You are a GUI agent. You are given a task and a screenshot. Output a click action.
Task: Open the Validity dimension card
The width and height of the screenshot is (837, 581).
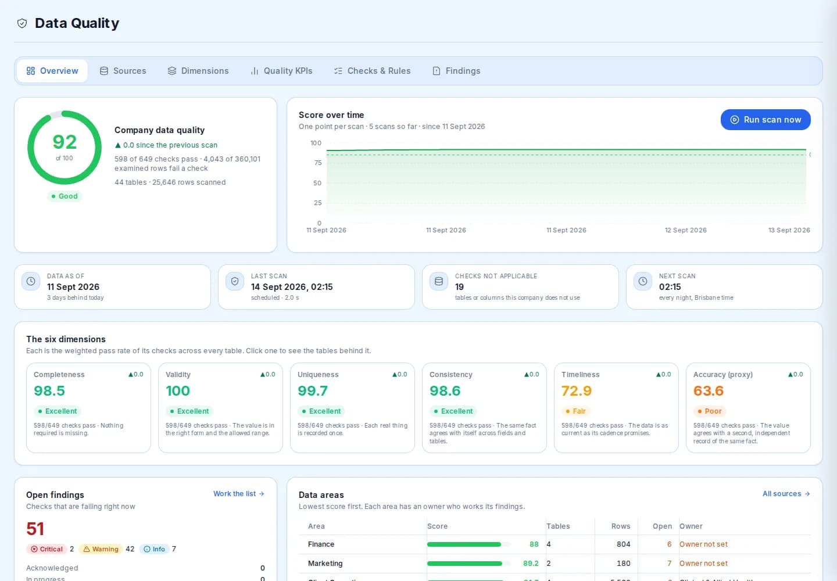[x=220, y=408]
